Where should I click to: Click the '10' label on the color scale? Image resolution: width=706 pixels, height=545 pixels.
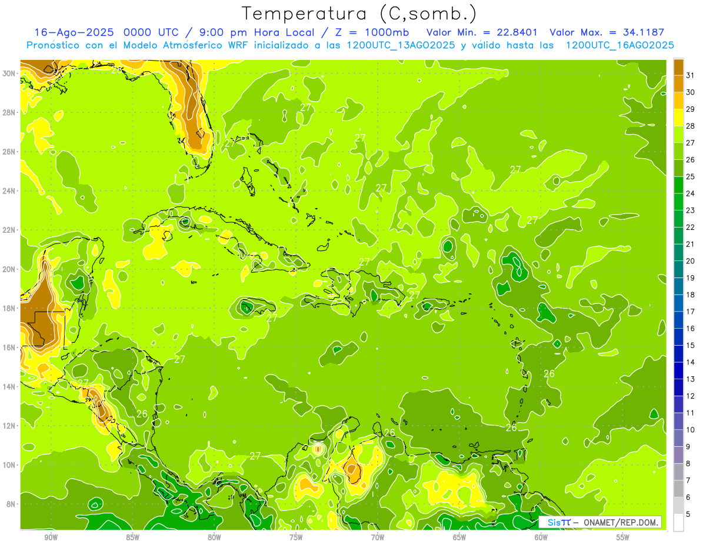pos(691,430)
